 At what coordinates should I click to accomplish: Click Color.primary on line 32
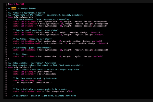[44, 72]
